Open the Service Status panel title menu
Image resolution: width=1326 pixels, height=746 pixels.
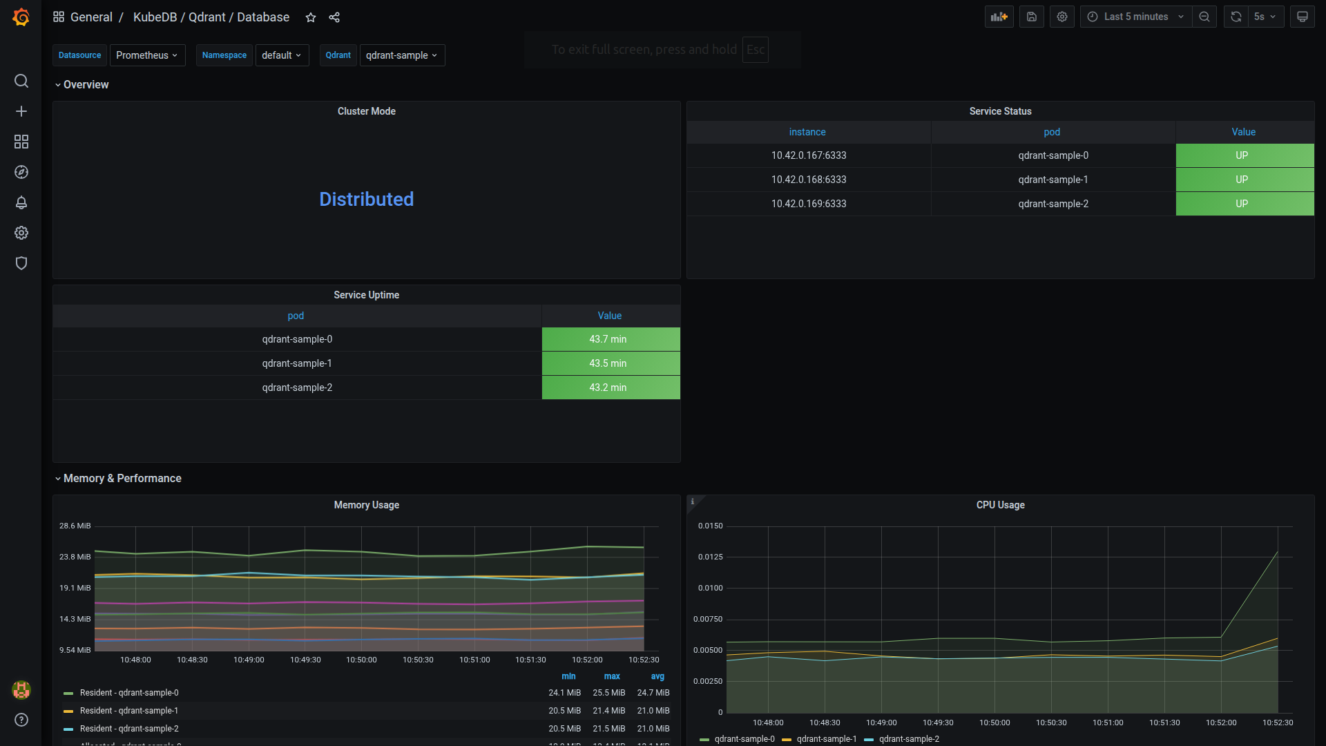coord(1000,111)
